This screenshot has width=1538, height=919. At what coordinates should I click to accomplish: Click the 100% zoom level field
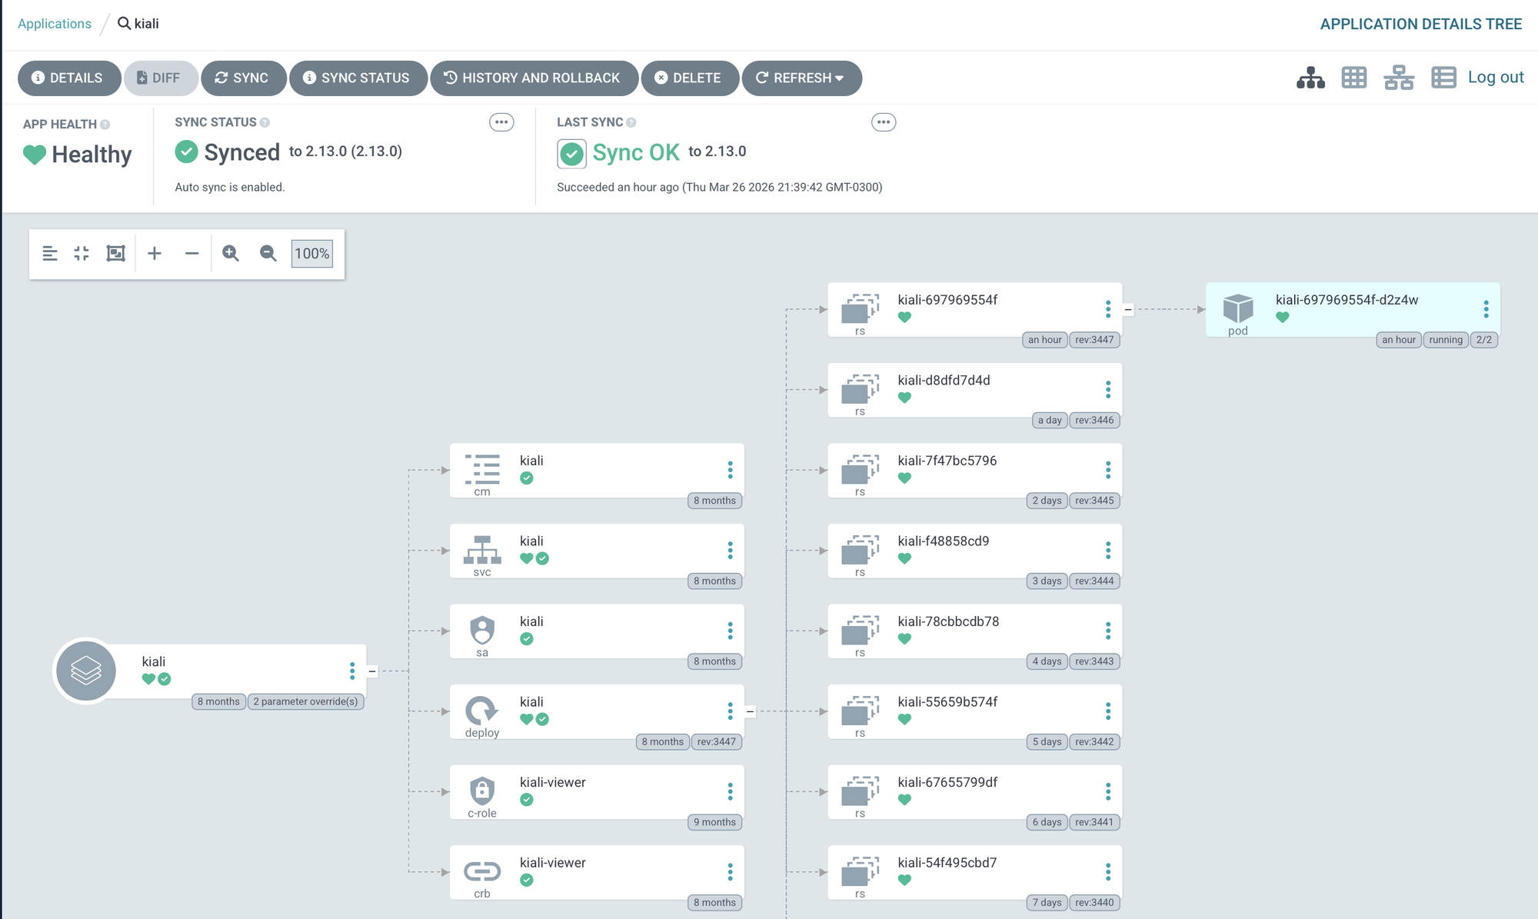point(312,253)
